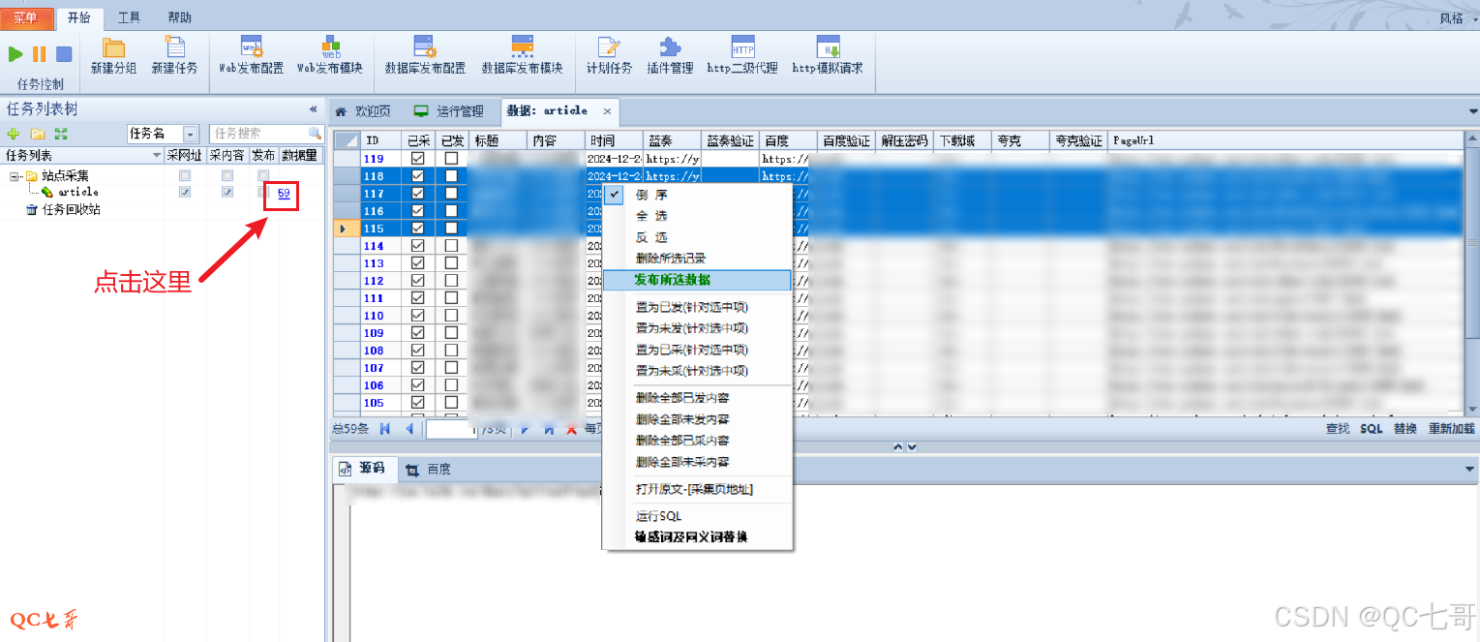Click the 新建任务 toolbar icon
This screenshot has width=1480, height=642.
(x=174, y=48)
